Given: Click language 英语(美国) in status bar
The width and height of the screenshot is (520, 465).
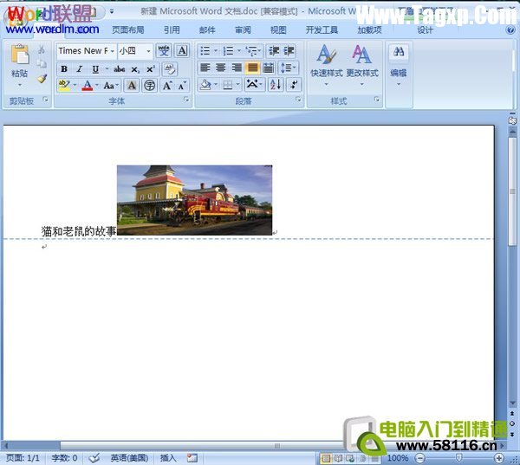Looking at the screenshot, I should click(129, 458).
